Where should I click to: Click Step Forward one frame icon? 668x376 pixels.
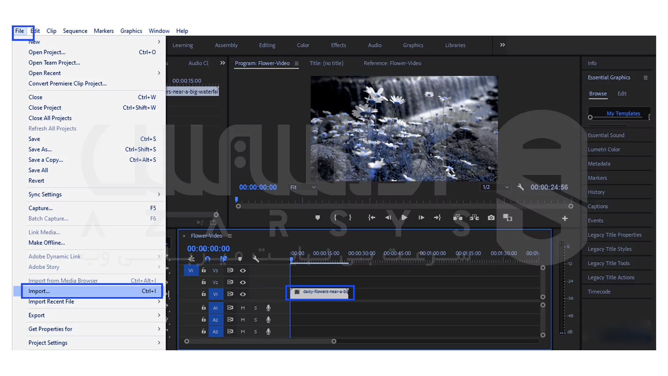421,218
